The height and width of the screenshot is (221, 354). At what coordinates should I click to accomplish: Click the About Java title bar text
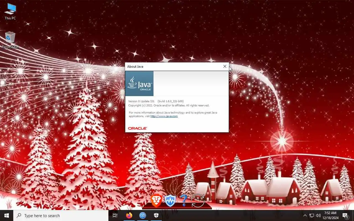click(x=135, y=67)
